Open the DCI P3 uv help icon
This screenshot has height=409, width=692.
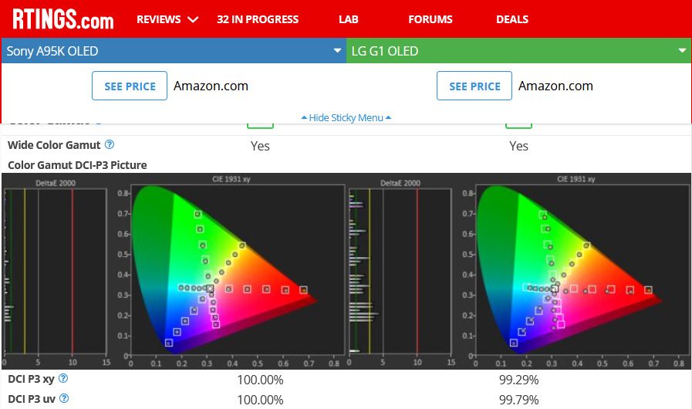click(64, 398)
